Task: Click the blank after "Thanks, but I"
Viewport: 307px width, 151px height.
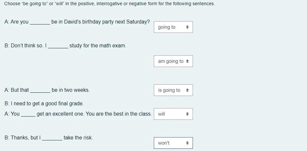Action: pos(52,138)
